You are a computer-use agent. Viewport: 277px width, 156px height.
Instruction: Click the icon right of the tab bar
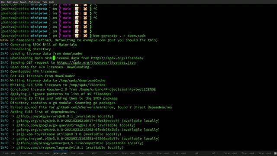coord(275,153)
